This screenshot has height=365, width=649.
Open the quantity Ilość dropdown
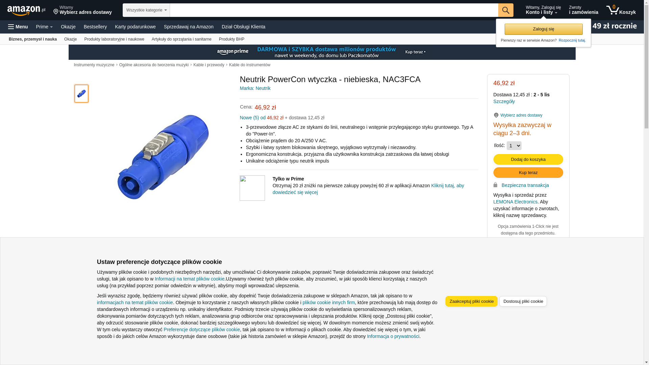click(x=514, y=146)
